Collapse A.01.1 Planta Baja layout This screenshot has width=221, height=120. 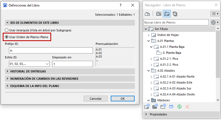[x=151, y=47]
